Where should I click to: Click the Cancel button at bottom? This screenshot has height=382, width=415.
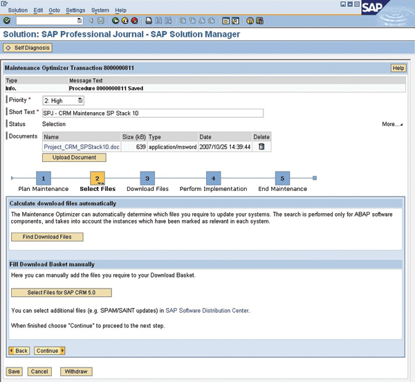click(x=39, y=372)
